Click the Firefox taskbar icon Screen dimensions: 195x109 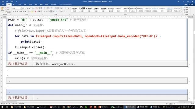[x=95, y=107]
